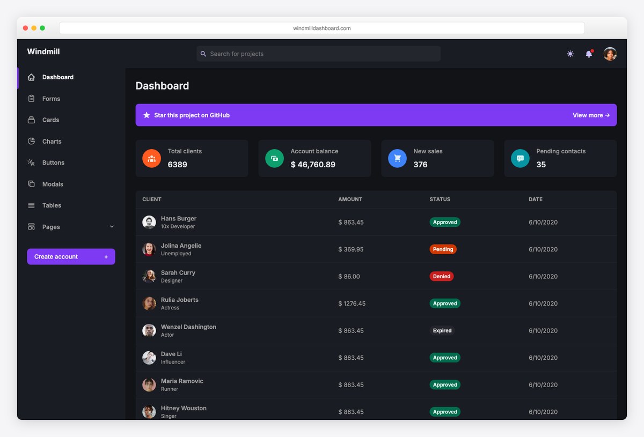Expand the Pages submenu chevron
This screenshot has height=437, width=644.
(x=112, y=227)
